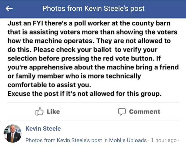Tap the 'or family member who is' line

tap(74, 76)
